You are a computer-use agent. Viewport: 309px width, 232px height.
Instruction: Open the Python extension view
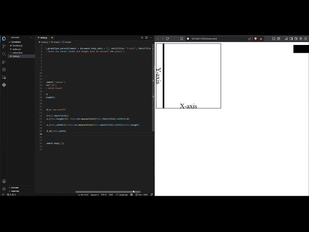click(x=4, y=85)
